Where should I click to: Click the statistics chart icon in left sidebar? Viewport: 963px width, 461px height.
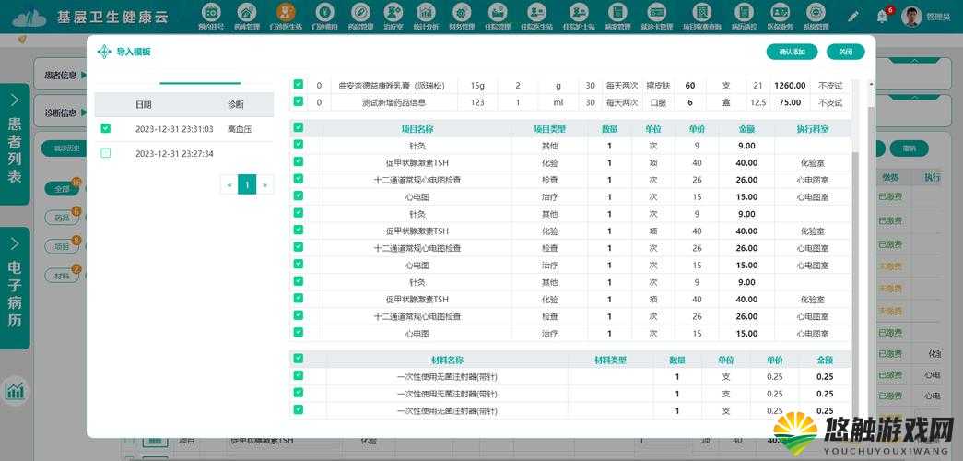click(14, 390)
